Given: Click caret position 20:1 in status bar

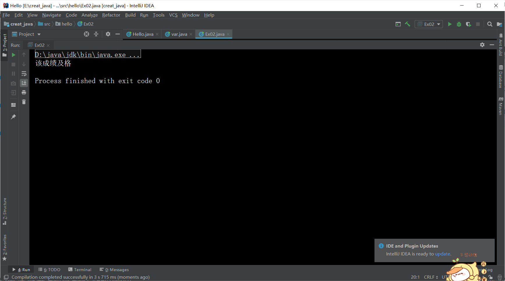Looking at the screenshot, I should pyautogui.click(x=415, y=277).
